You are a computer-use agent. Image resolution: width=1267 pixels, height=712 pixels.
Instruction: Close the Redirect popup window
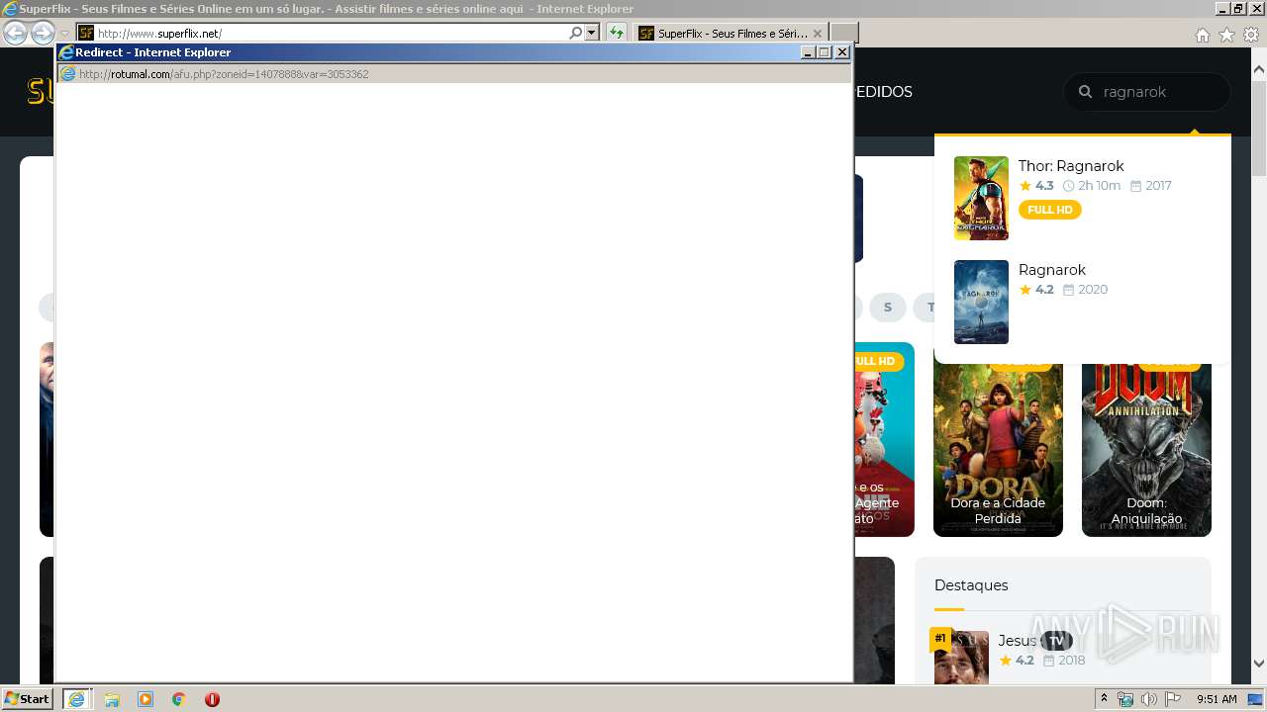click(842, 52)
